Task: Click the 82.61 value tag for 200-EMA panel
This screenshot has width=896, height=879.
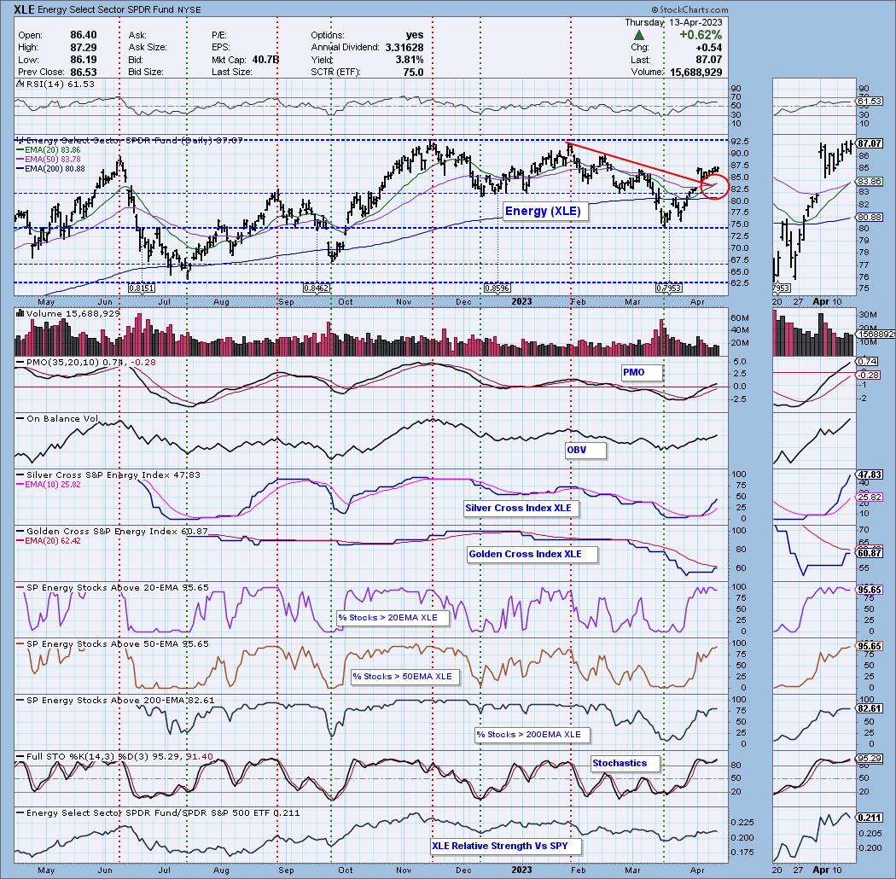Action: click(870, 708)
